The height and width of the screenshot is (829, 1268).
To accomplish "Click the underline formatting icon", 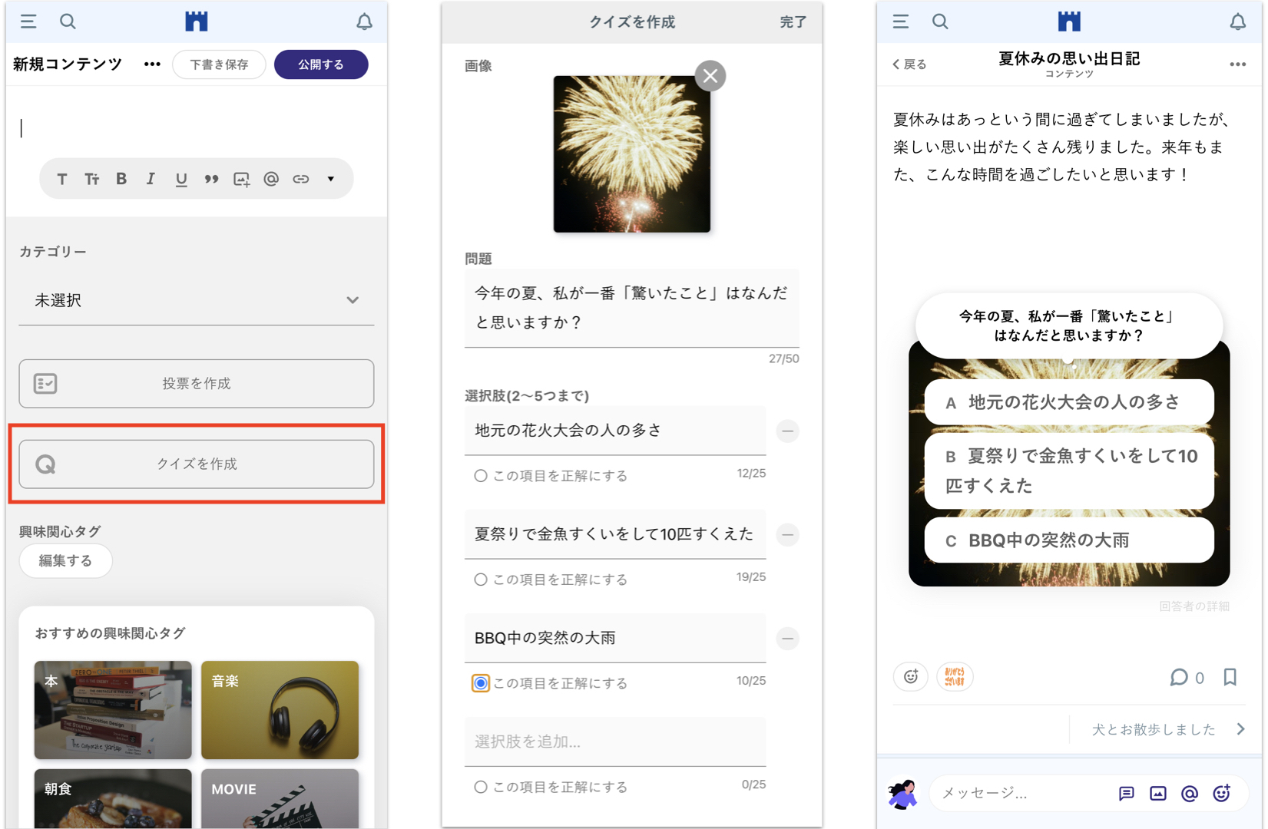I will point(180,179).
